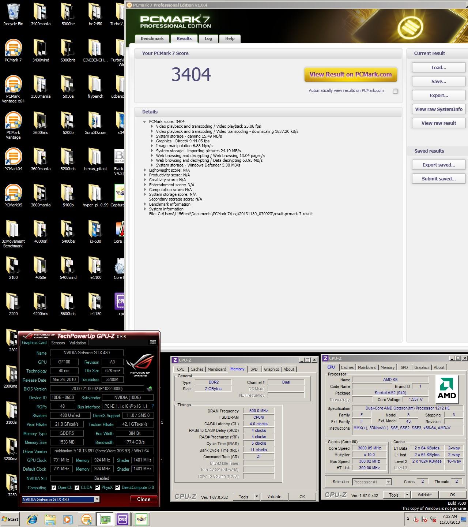Open the Validation tab in GPU-Z
Screen dimensions: 468x527
click(78, 343)
